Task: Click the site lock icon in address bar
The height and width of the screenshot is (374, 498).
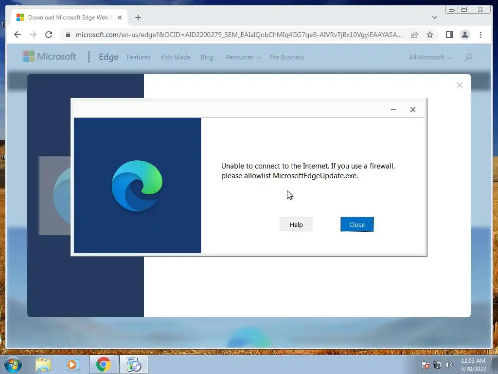Action: (x=68, y=35)
